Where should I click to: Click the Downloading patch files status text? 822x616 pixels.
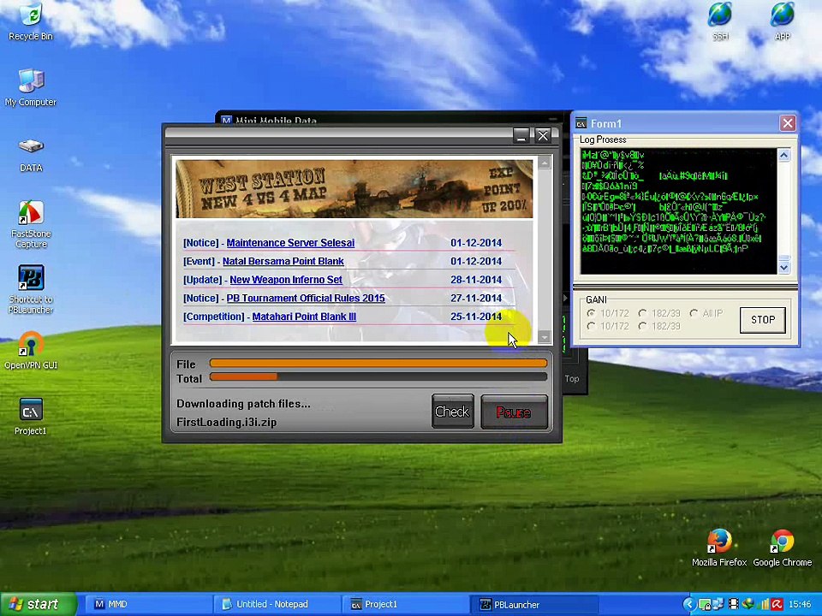(243, 404)
